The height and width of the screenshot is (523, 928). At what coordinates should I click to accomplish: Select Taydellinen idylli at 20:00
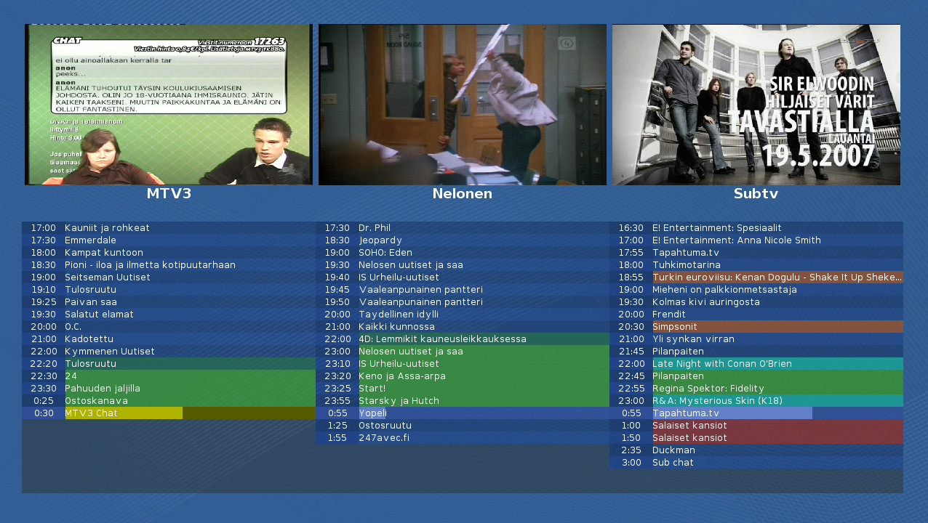pos(463,315)
